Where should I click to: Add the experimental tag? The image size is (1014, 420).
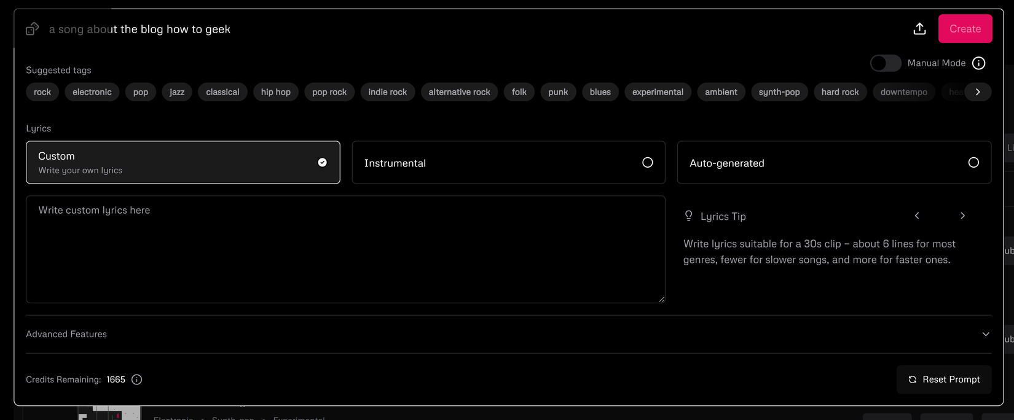click(x=658, y=92)
